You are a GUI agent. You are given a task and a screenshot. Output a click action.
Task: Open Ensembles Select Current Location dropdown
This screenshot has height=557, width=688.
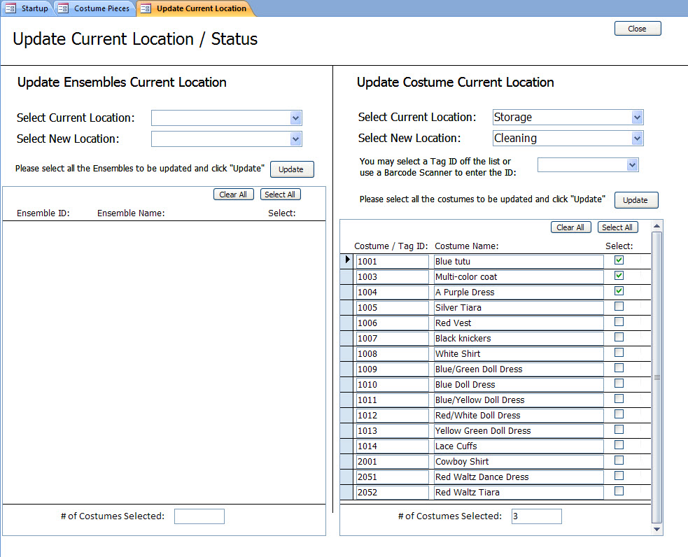pyautogui.click(x=296, y=118)
